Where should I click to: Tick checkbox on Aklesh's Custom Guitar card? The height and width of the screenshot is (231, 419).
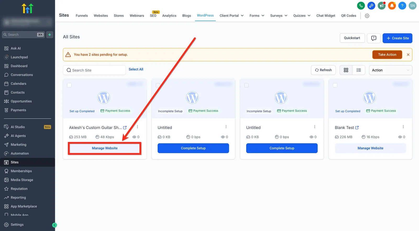pyautogui.click(x=69, y=85)
